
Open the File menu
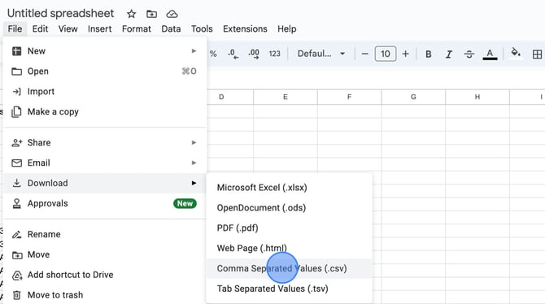click(15, 28)
